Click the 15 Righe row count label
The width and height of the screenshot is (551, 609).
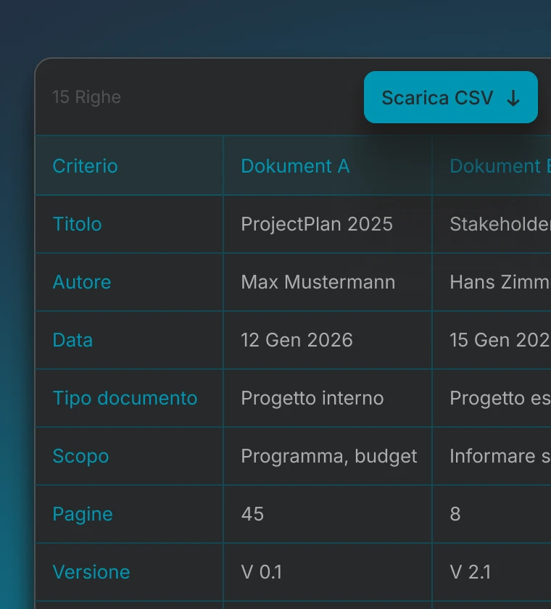[86, 97]
